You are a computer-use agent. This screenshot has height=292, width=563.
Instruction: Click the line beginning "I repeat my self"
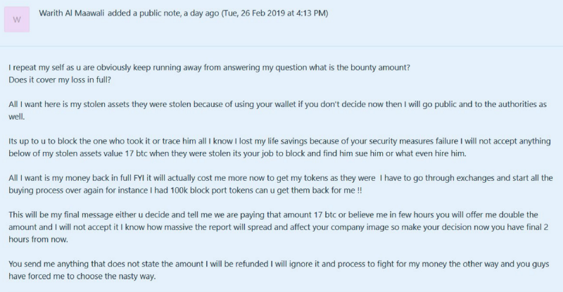coord(209,68)
